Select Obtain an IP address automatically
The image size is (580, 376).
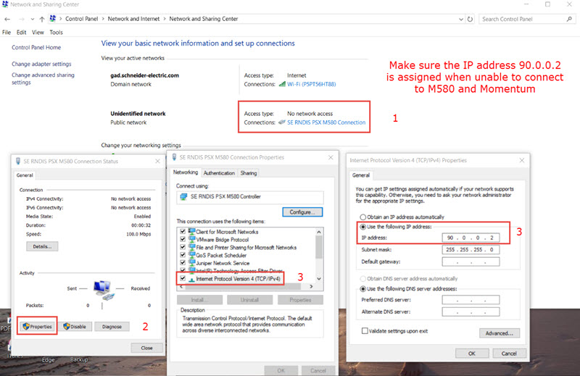(363, 217)
